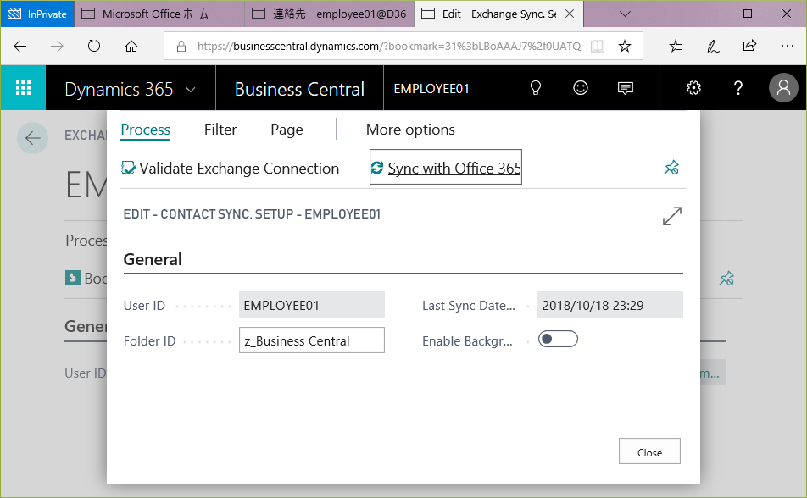Open the user profile avatar
Viewport: 807px width, 498px height.
(x=783, y=87)
